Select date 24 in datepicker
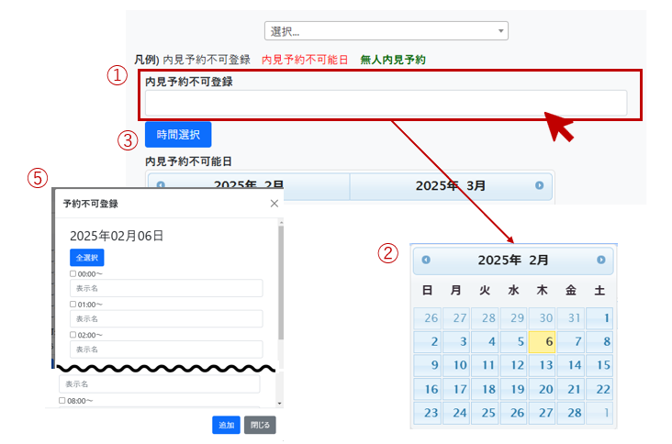 tap(456, 413)
